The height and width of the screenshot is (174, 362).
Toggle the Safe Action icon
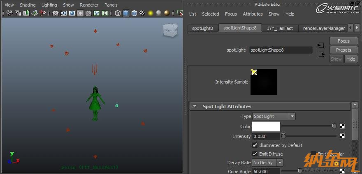coord(97,13)
